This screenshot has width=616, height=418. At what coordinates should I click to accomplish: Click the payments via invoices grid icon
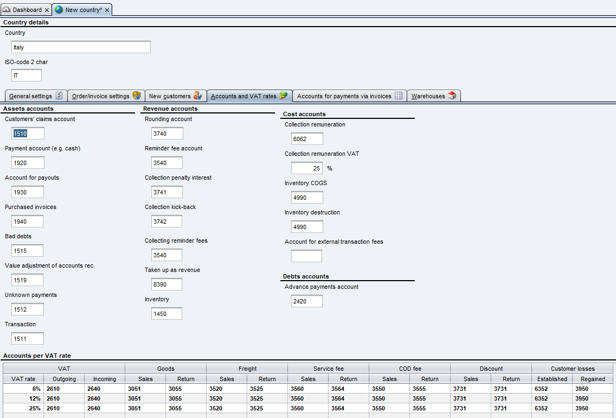[x=399, y=96]
